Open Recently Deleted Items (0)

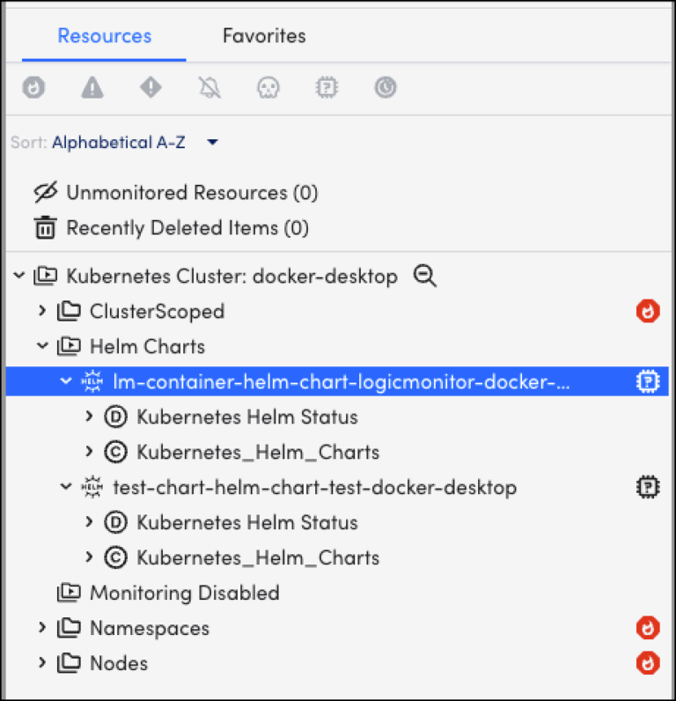(187, 228)
